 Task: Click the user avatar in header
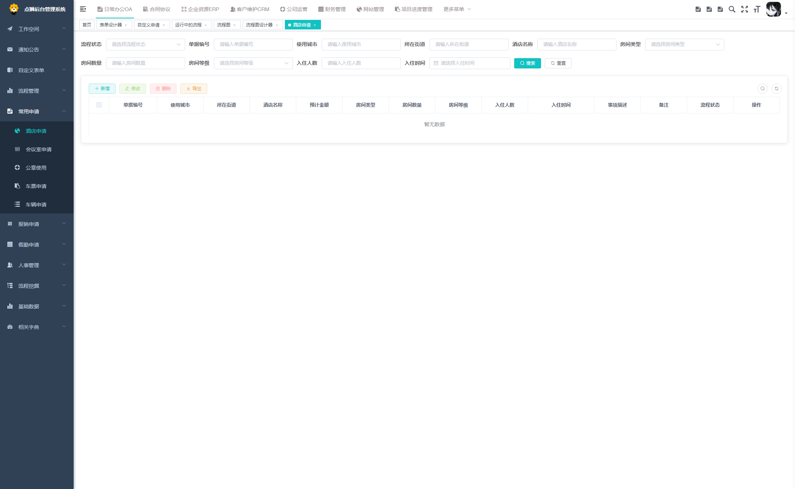click(773, 9)
